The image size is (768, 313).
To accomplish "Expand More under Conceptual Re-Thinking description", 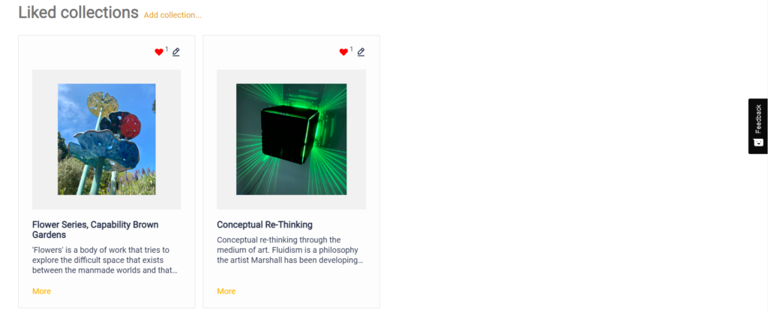I will 226,291.
